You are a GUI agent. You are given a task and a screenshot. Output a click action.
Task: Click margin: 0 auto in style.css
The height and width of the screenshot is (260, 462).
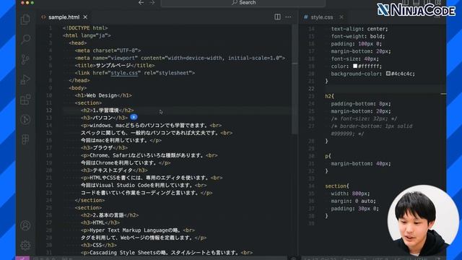coord(353,201)
